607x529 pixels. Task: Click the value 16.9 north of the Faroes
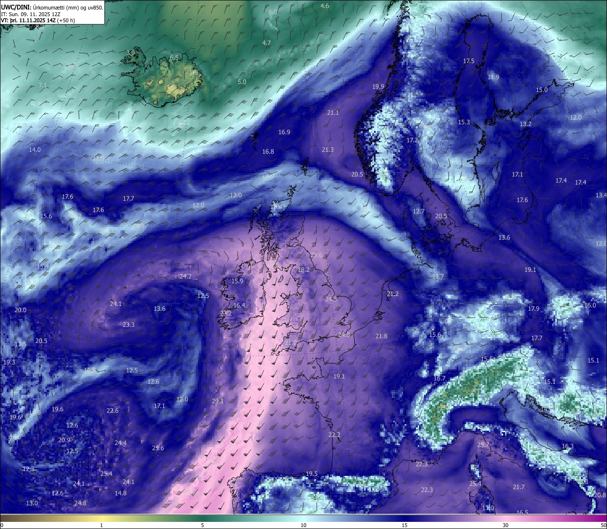click(284, 132)
